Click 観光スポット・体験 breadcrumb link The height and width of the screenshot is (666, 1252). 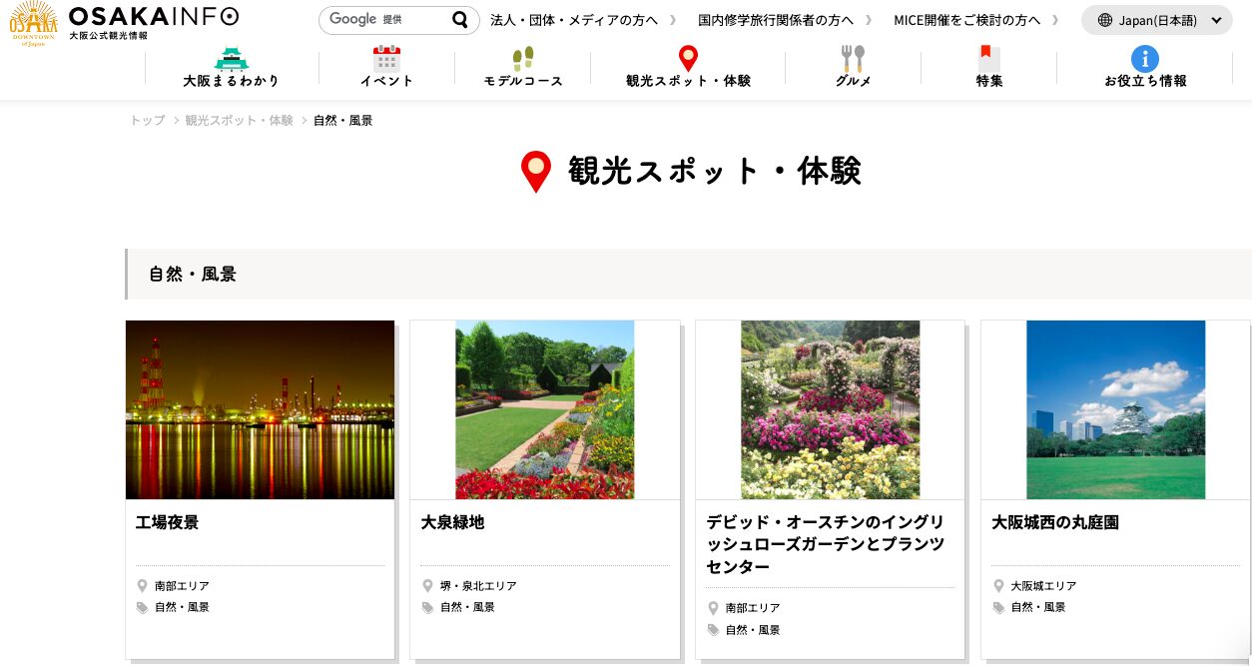tap(239, 121)
